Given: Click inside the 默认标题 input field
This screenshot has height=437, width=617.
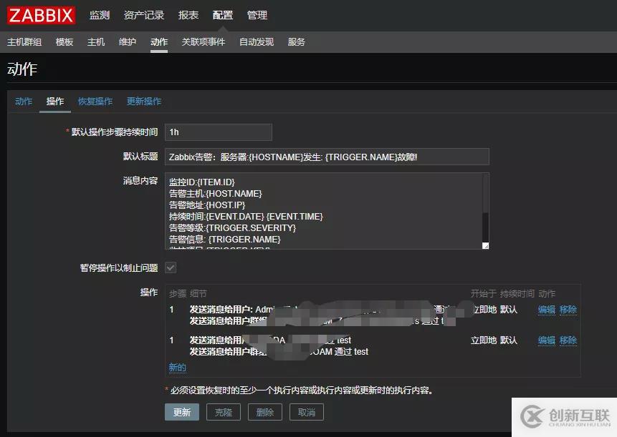Looking at the screenshot, I should [326, 157].
